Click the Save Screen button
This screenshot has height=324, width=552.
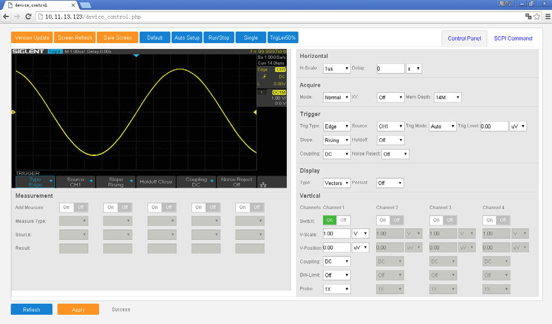point(117,37)
